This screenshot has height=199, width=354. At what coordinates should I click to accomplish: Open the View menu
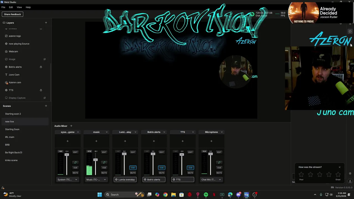(19, 7)
